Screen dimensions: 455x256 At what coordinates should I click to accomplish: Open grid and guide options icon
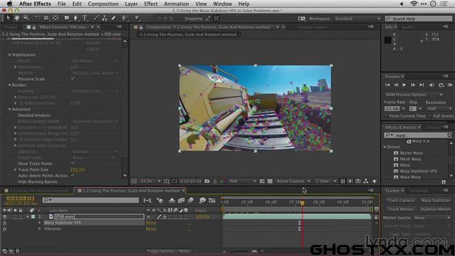(166, 181)
